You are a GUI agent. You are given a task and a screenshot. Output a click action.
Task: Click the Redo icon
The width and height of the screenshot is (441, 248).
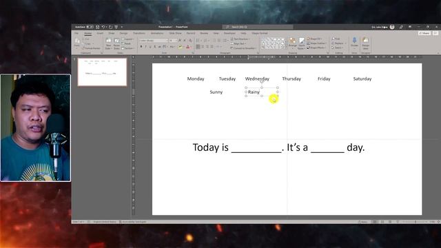point(110,27)
